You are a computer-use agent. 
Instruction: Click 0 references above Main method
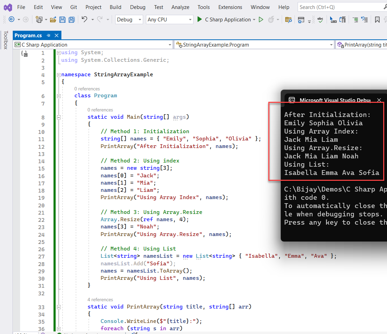tap(100, 110)
